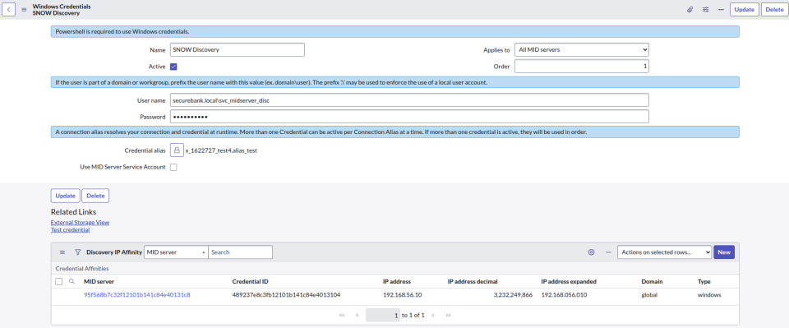The image size is (789, 328).
Task: Click Update button in the header
Action: point(745,10)
